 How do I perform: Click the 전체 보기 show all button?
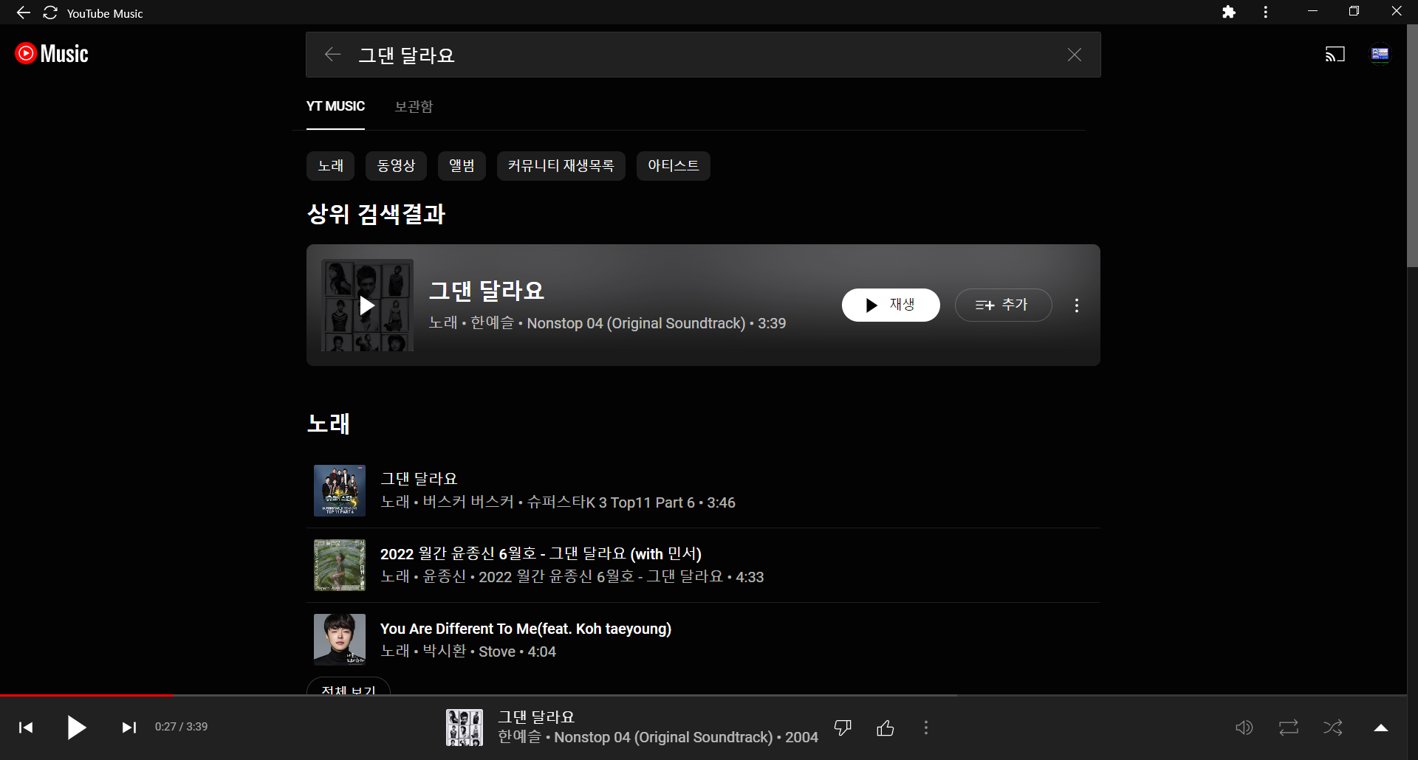point(349,686)
